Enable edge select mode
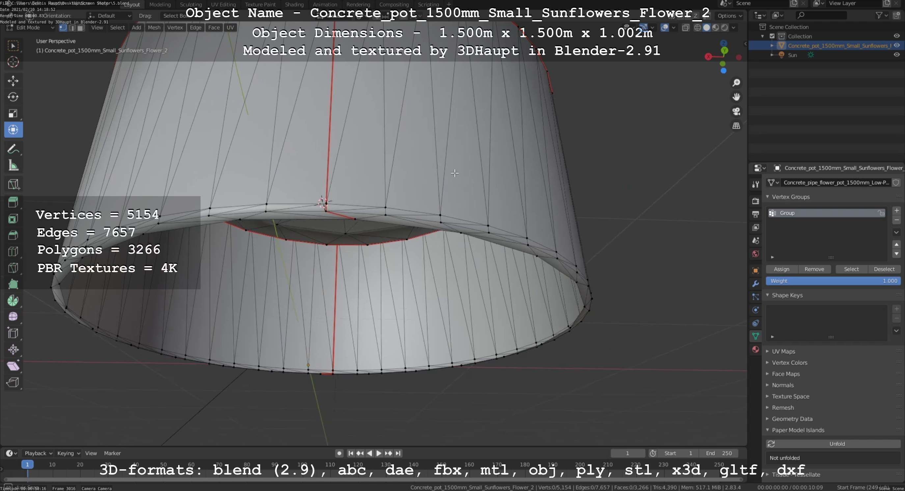The width and height of the screenshot is (905, 491). [72, 28]
